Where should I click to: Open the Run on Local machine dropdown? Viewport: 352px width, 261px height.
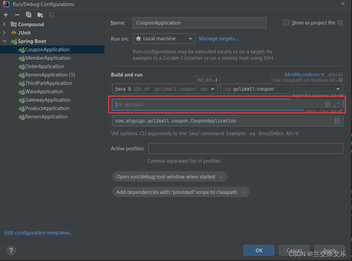(x=164, y=39)
